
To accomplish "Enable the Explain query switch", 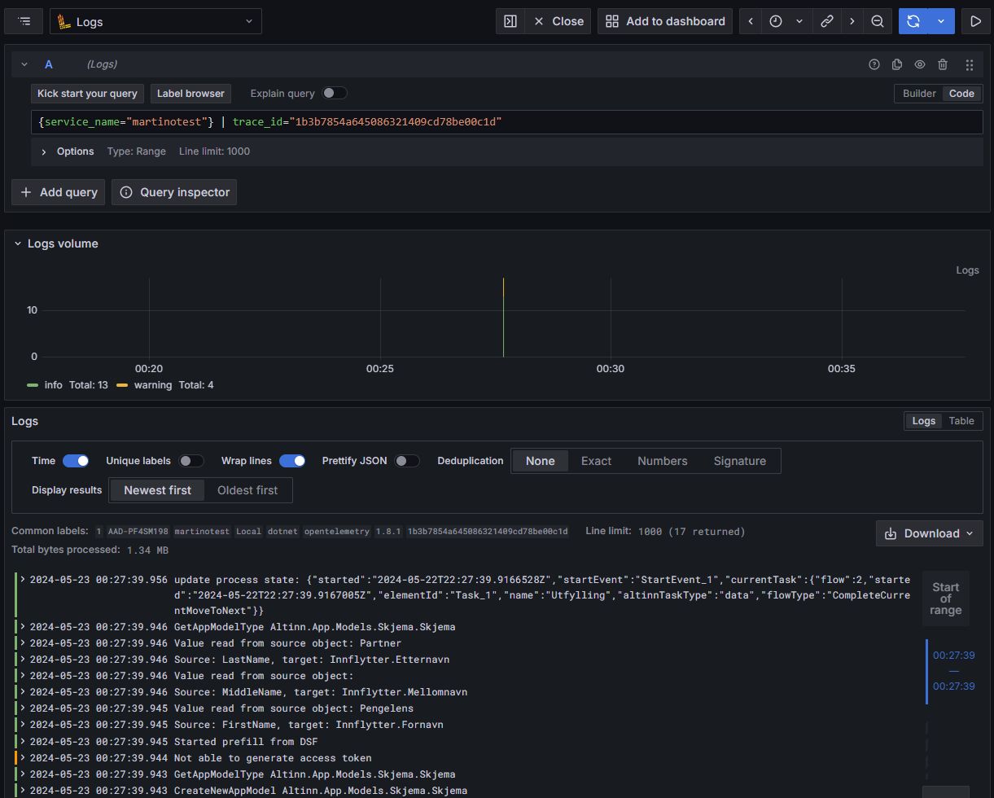I will [x=335, y=93].
